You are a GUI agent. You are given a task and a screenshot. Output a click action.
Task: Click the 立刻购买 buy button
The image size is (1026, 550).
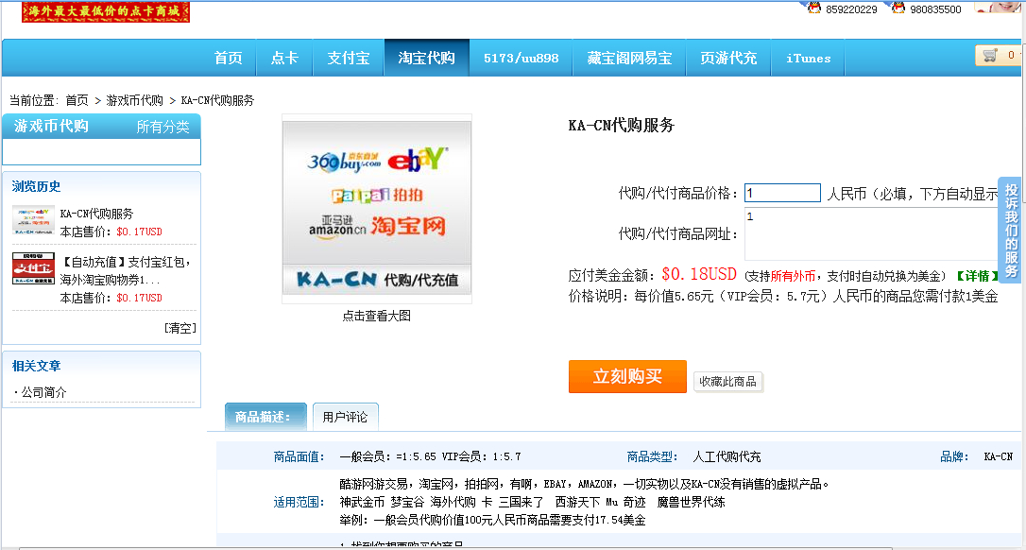pyautogui.click(x=627, y=376)
